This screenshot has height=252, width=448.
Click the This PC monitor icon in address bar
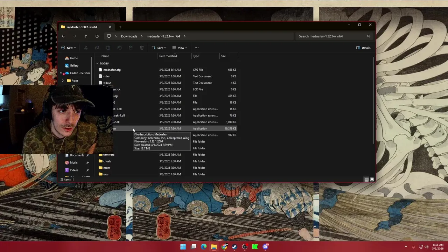(x=109, y=36)
